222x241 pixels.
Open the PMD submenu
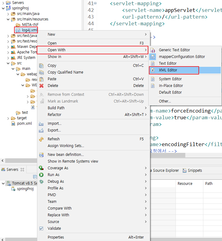93,195
